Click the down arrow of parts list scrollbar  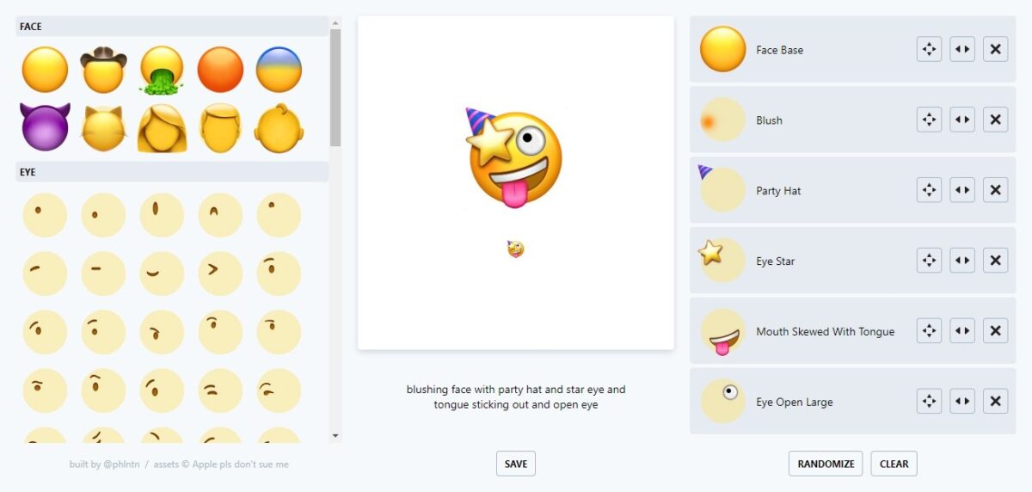point(335,437)
